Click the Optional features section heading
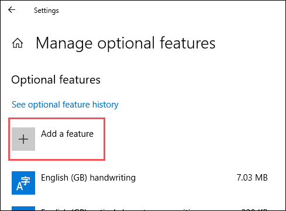This screenshot has height=211, width=286. pos(56,79)
